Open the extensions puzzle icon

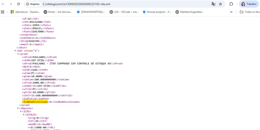(x=231, y=4)
